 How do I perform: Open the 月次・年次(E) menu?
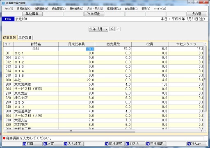point(95,9)
